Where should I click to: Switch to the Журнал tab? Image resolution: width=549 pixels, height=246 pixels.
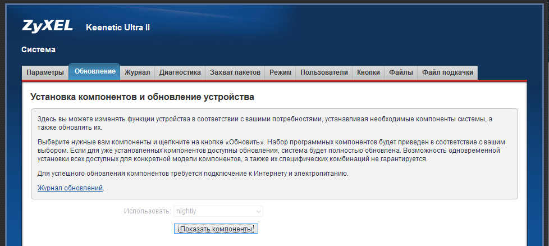coord(137,72)
